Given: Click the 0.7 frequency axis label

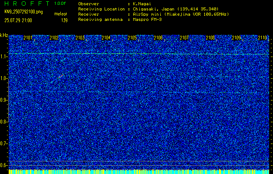Looking at the screenshot, I should pyautogui.click(x=3, y=144).
